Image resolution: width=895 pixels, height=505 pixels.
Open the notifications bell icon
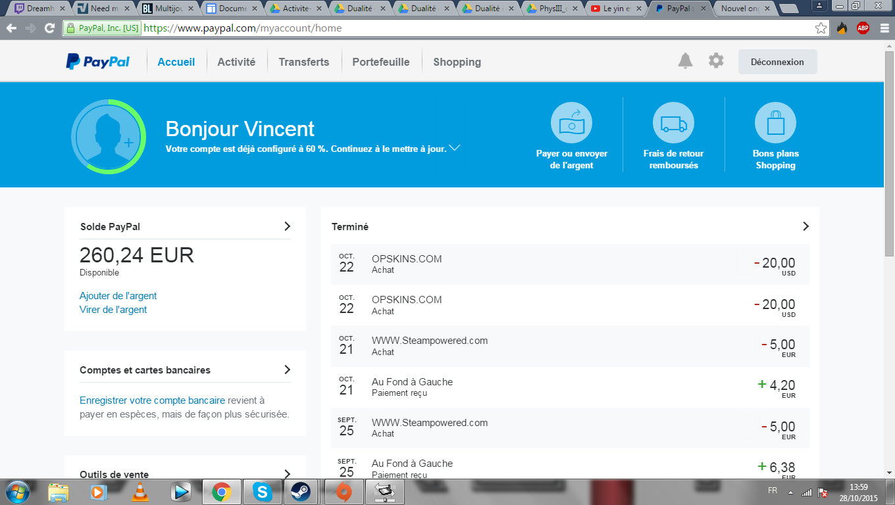point(685,61)
